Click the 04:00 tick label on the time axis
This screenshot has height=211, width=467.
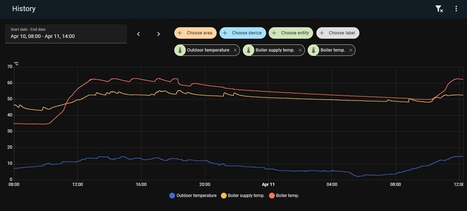[332, 185]
